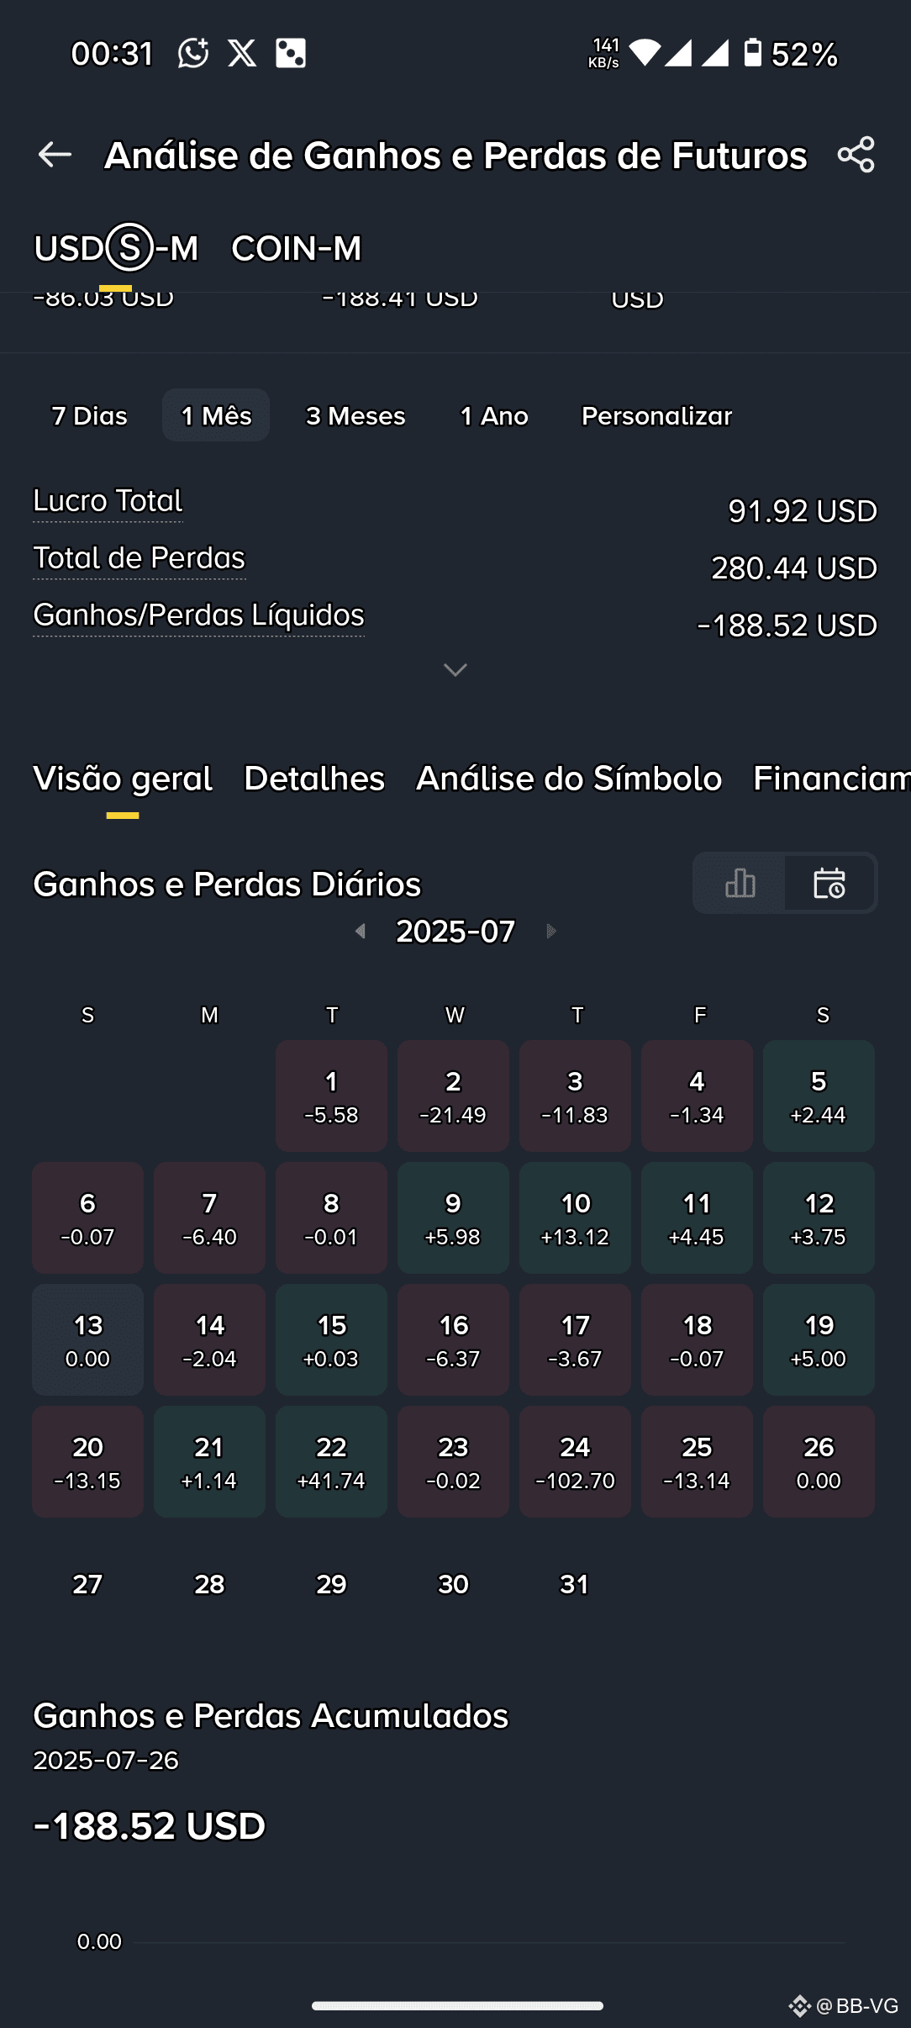Image resolution: width=911 pixels, height=2028 pixels.
Task: Tap Lucro Total label for info
Action: pyautogui.click(x=108, y=501)
